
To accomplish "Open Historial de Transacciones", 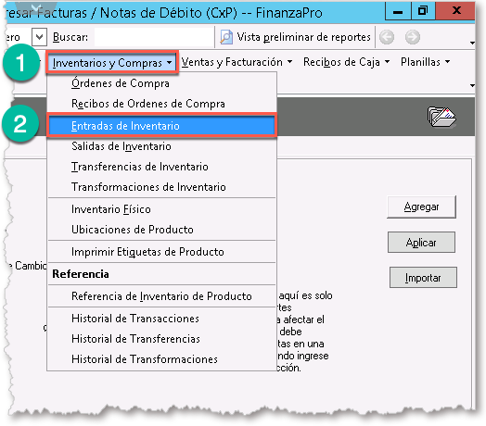I will coord(161,319).
